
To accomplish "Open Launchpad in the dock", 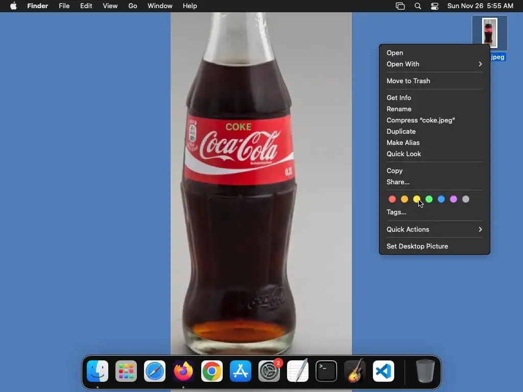I will [126, 371].
